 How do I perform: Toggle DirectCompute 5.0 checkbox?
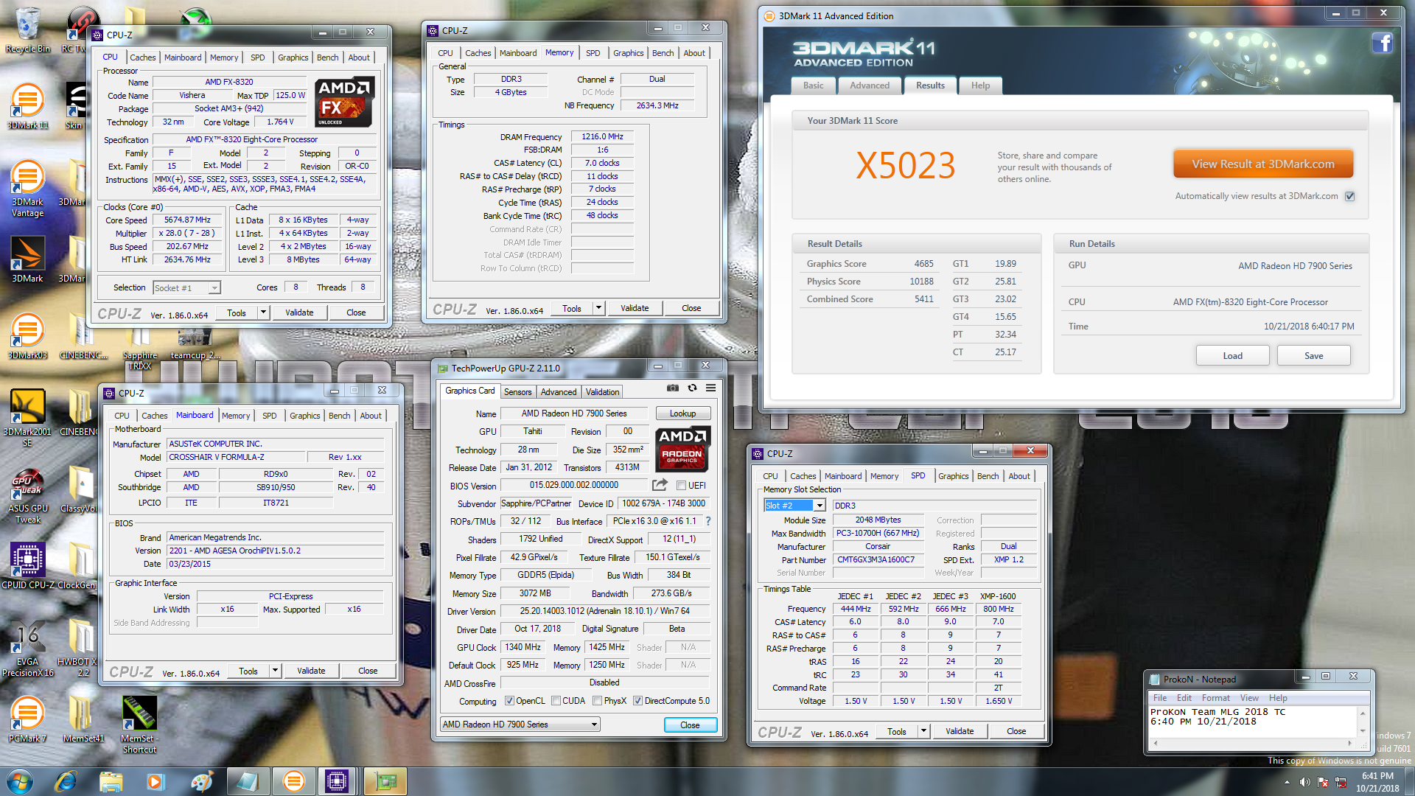click(x=637, y=701)
